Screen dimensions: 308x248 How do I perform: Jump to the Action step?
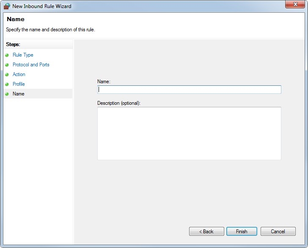(x=19, y=74)
